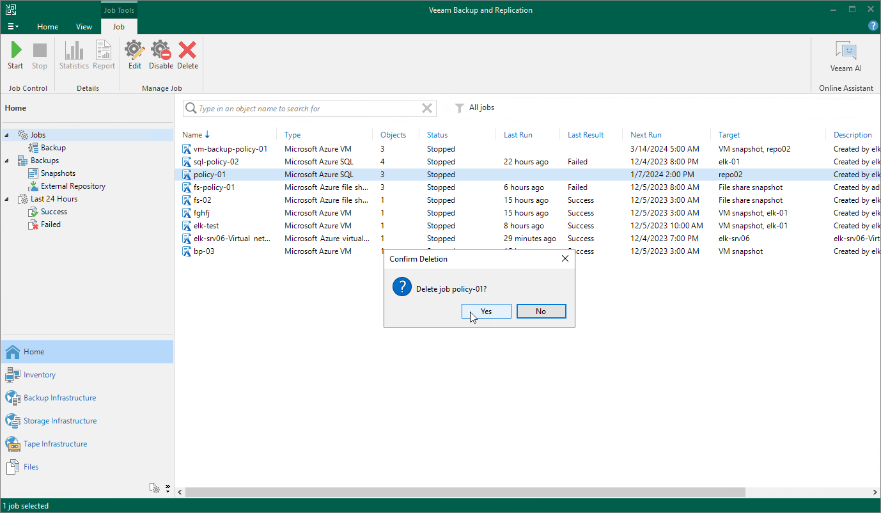Open job Statistics from the ribbon
Image resolution: width=881 pixels, height=513 pixels.
coord(74,56)
